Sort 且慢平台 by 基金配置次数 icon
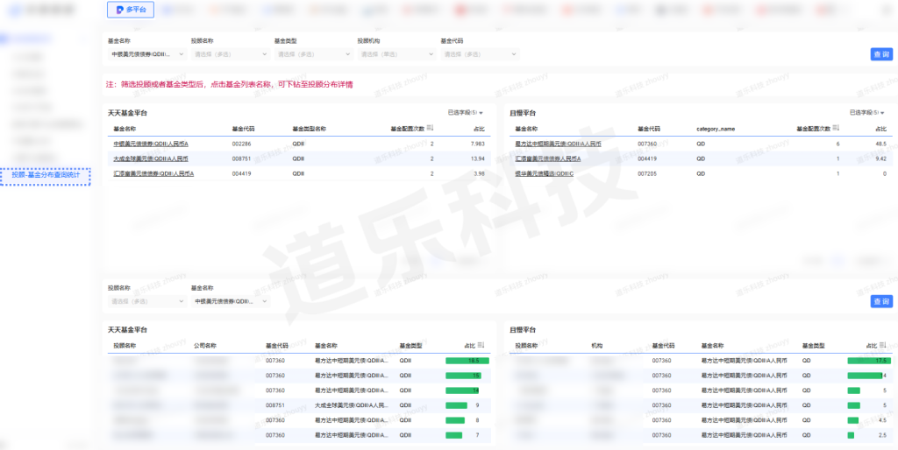Screen dimensions: 898x450 pyautogui.click(x=836, y=128)
